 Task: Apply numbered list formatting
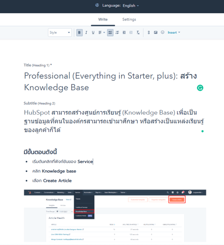tap(117, 33)
